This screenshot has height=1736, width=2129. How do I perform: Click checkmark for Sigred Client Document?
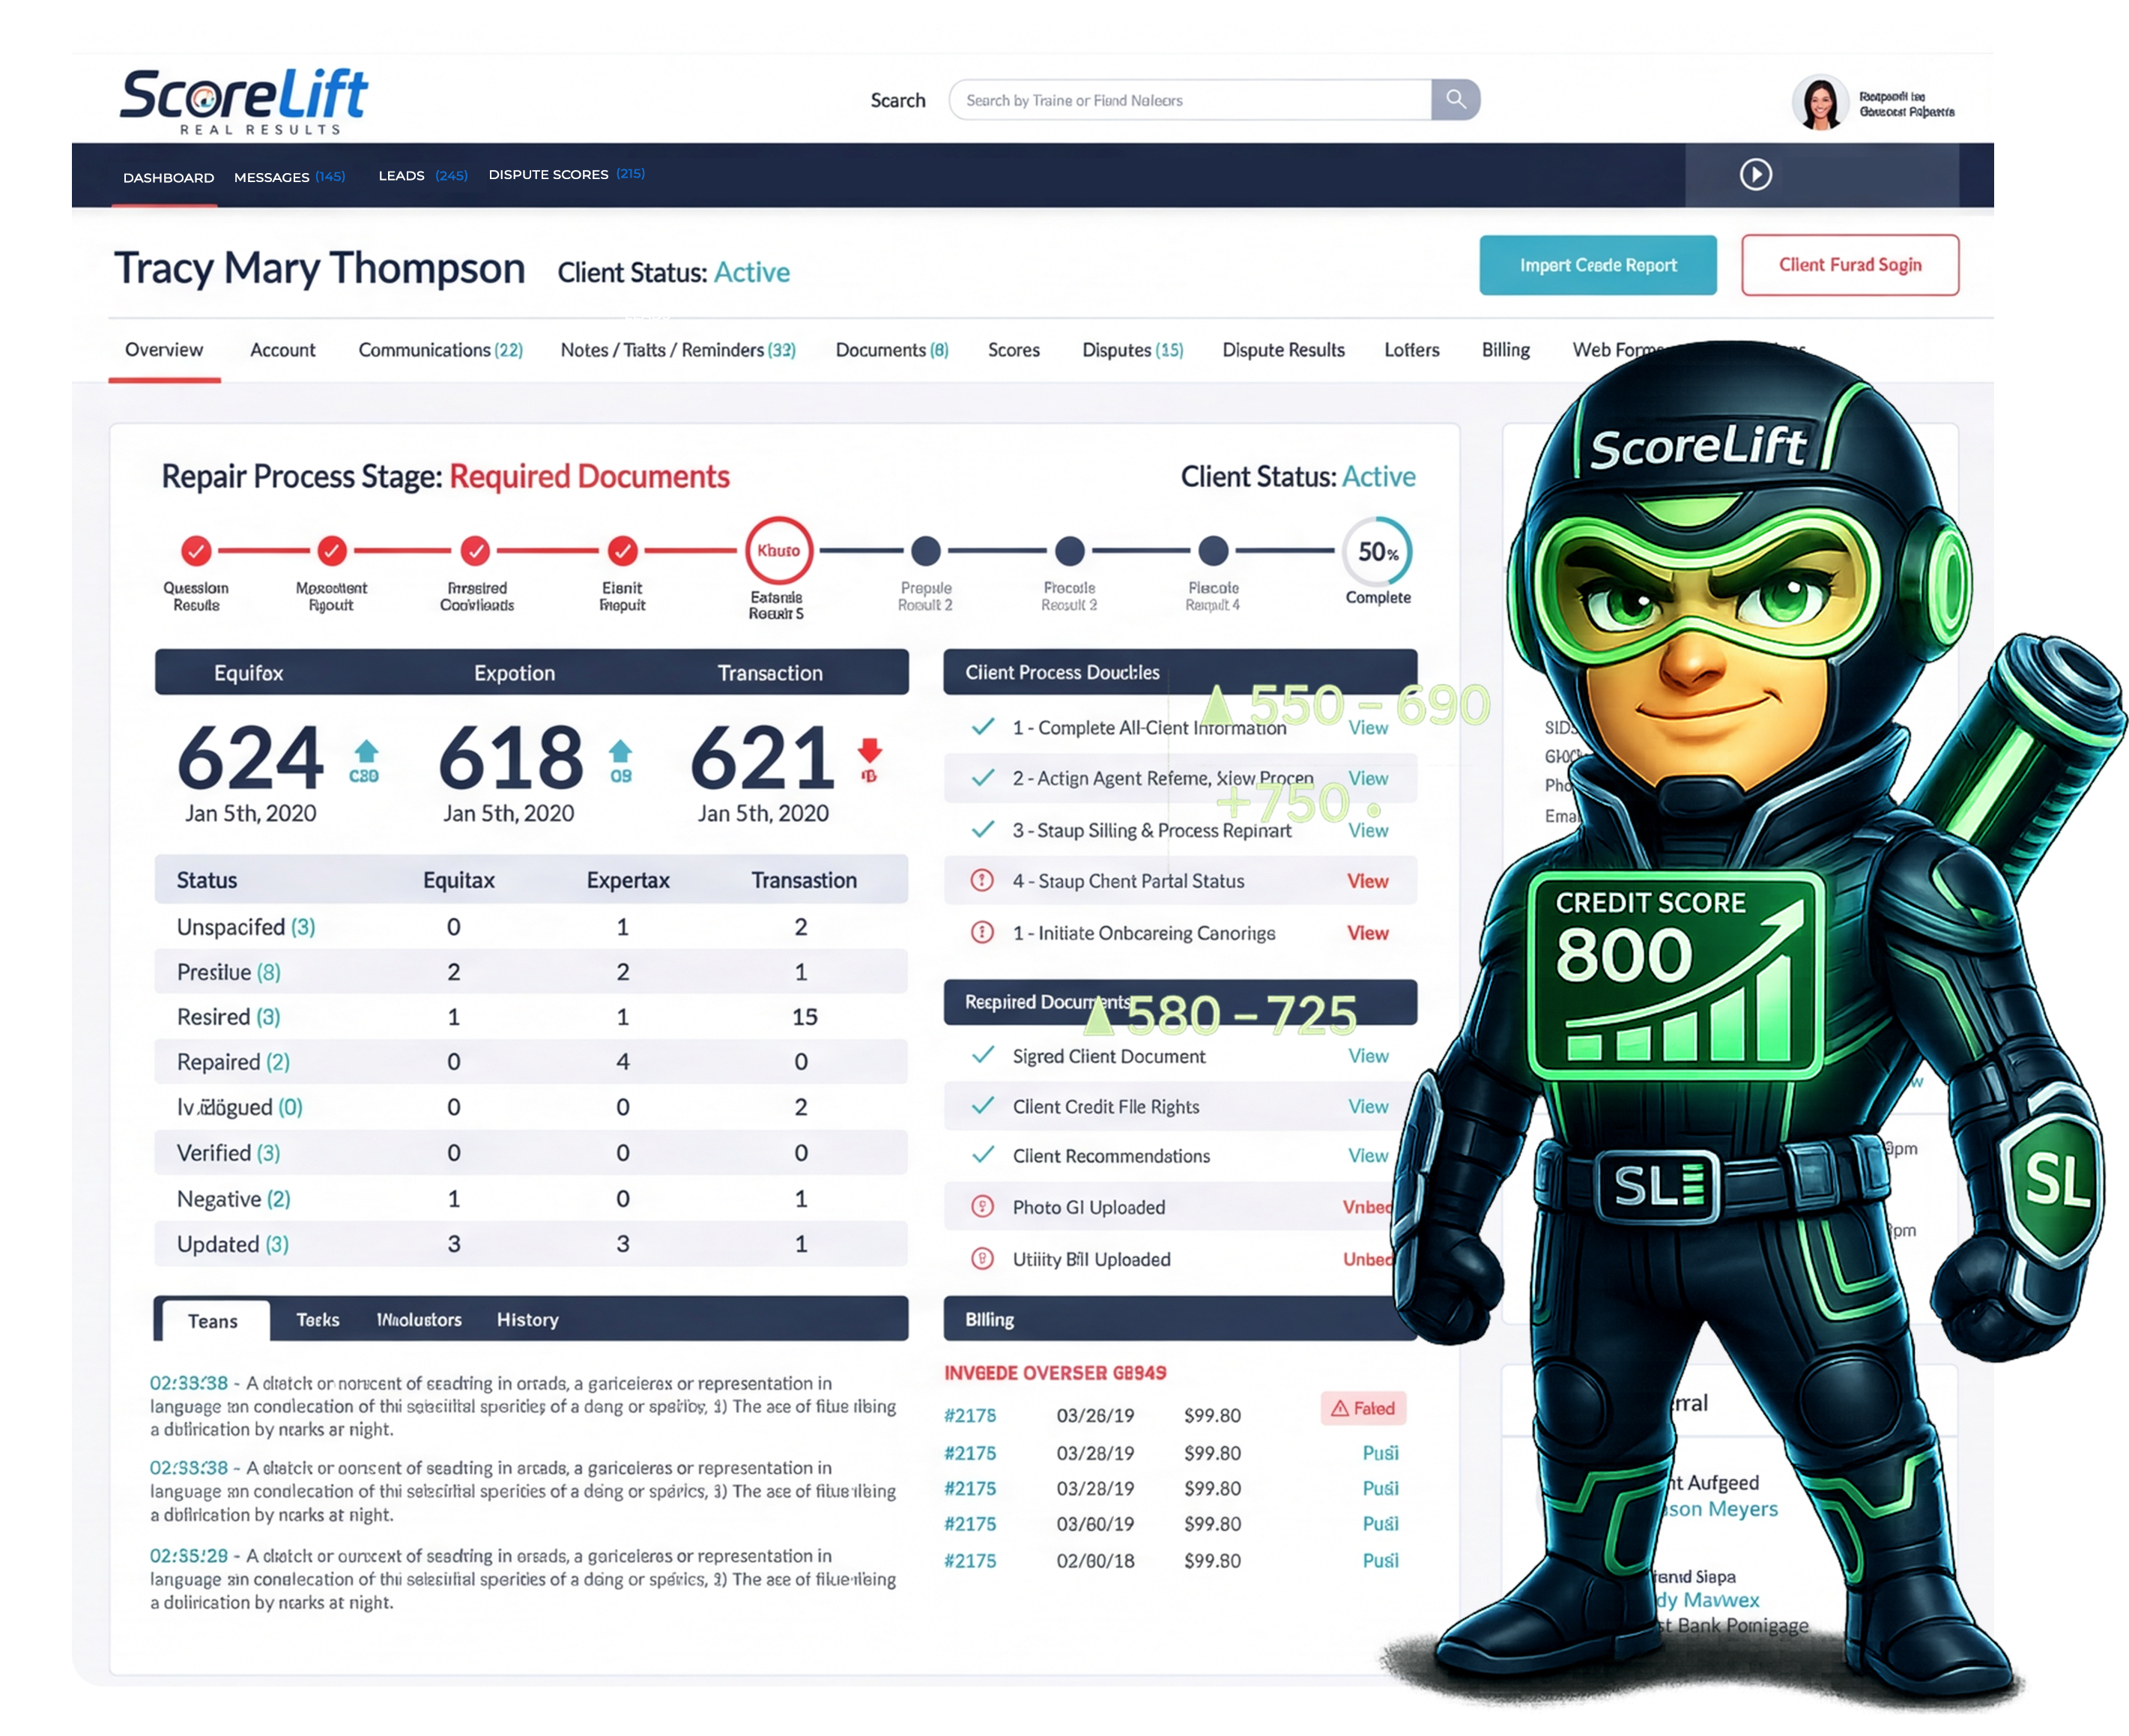983,1055
